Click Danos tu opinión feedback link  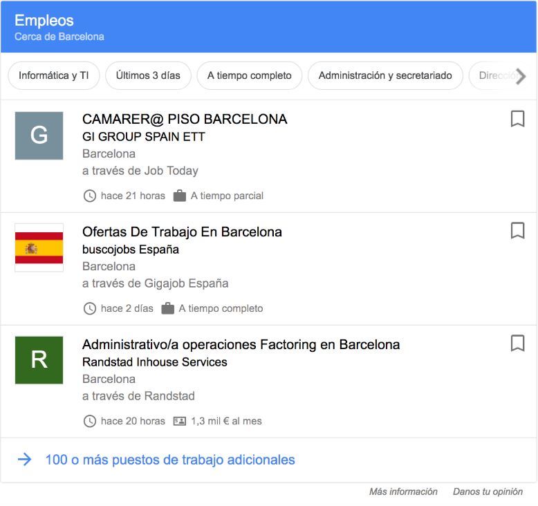tap(488, 491)
